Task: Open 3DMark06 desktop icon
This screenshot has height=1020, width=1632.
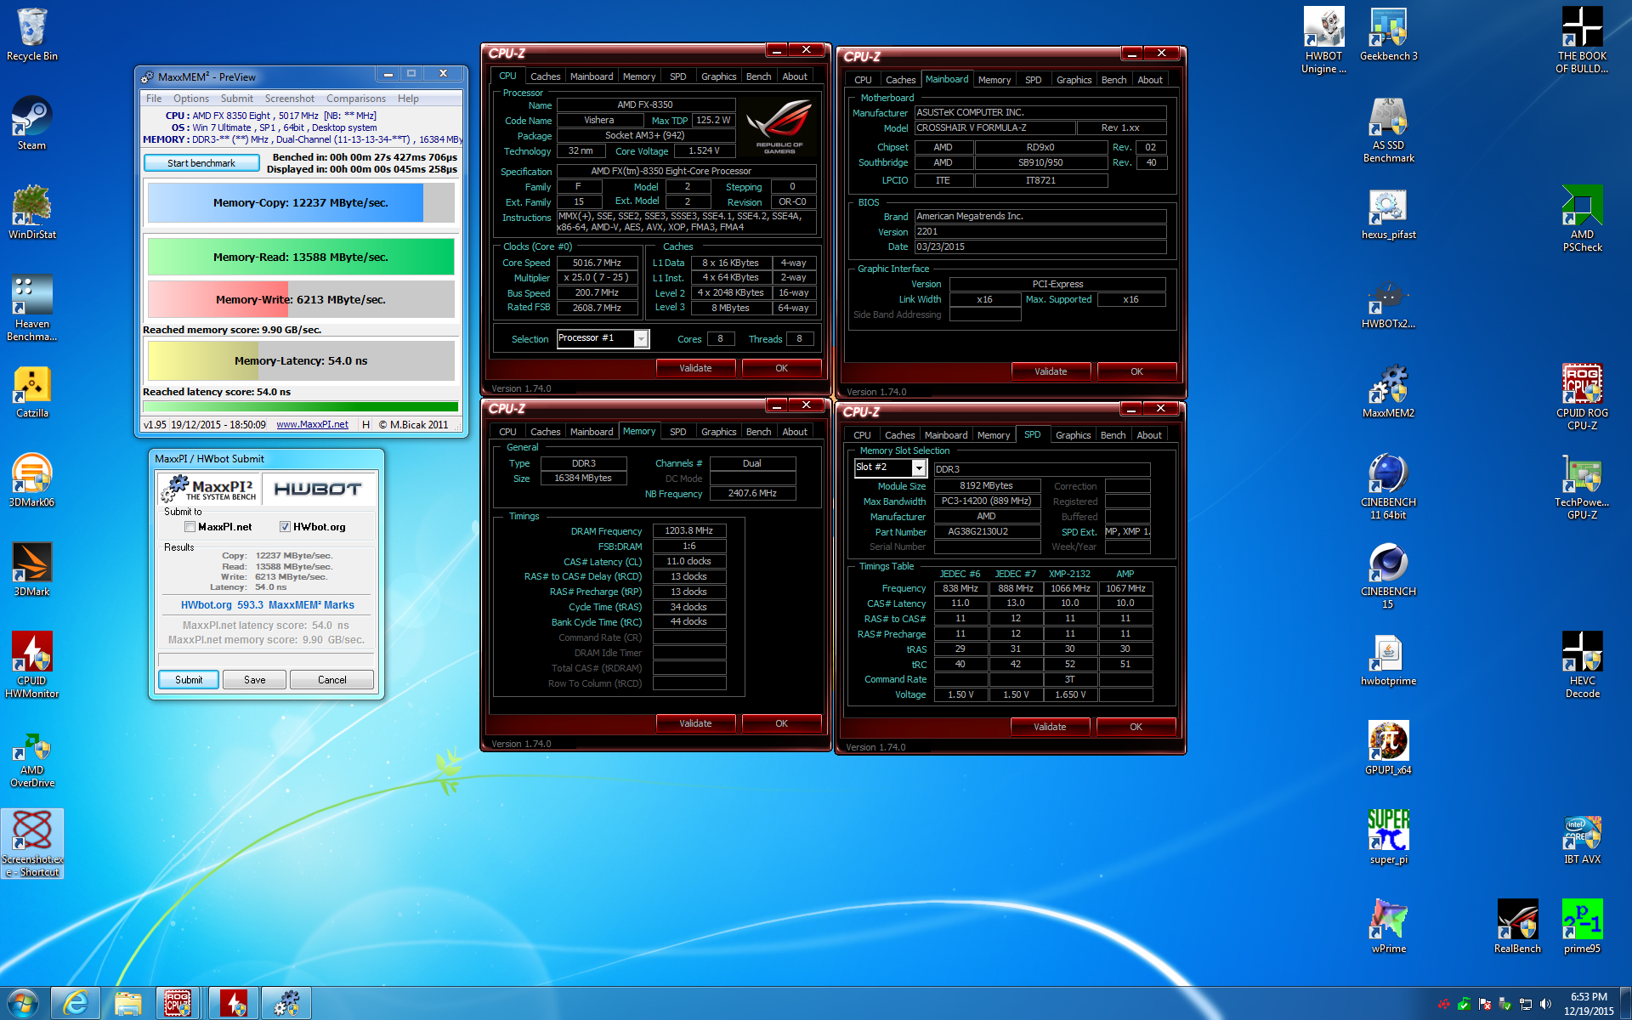Action: (x=32, y=480)
